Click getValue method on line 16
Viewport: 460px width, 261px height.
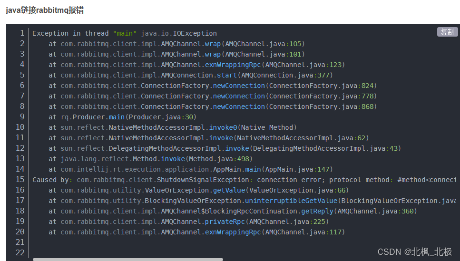tap(229, 190)
